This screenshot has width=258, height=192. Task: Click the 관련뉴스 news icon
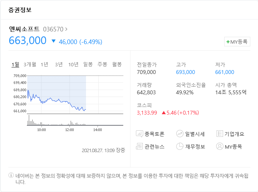(x=139, y=146)
